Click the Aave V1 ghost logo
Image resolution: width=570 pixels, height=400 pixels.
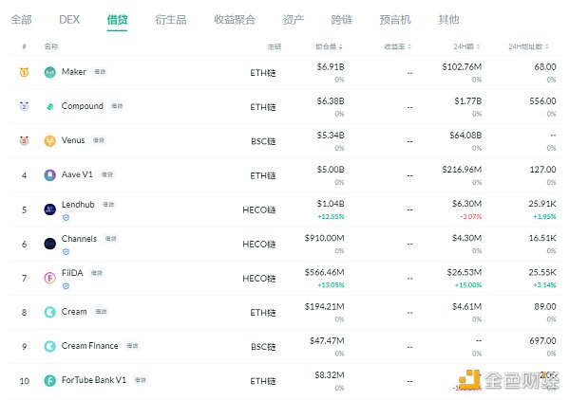click(x=50, y=174)
